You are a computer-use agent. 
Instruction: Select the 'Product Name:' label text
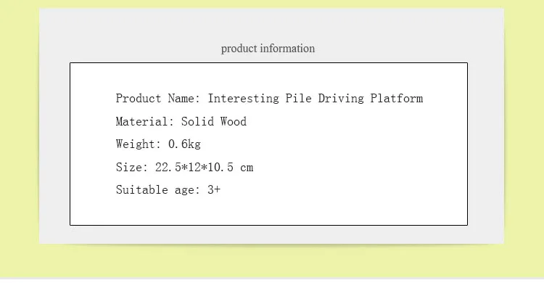tap(158, 98)
